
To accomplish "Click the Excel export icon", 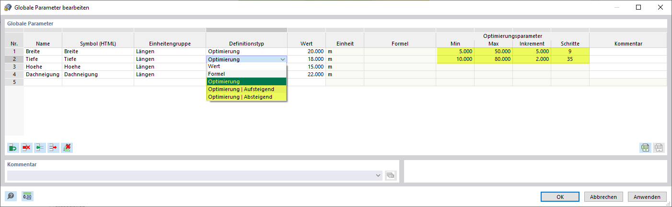I will click(x=645, y=148).
